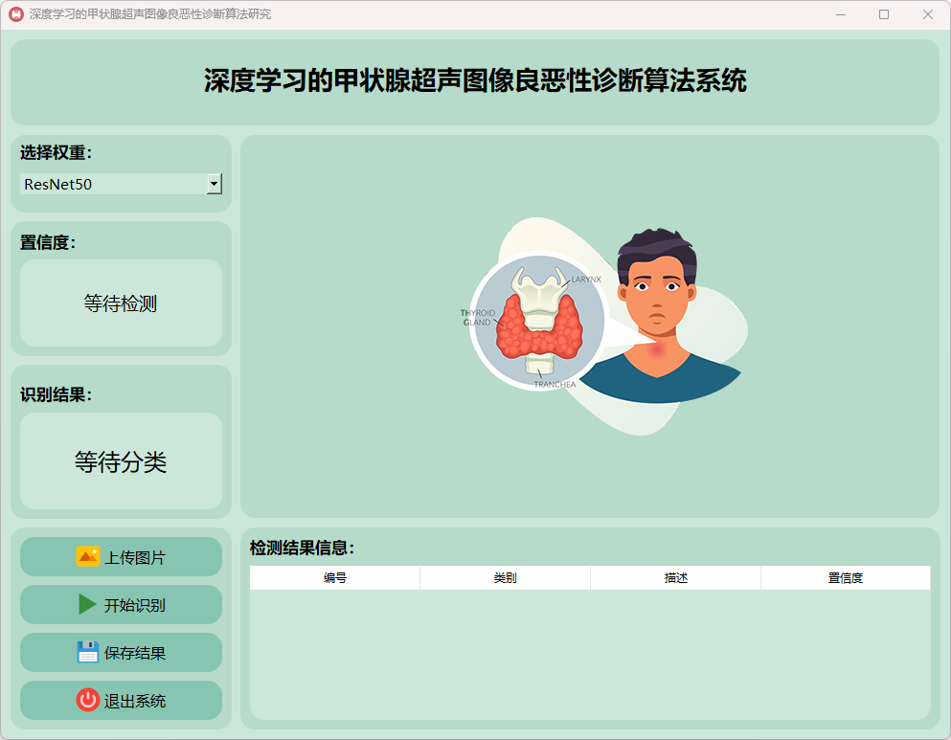Click the 等待分类 result display box

121,461
